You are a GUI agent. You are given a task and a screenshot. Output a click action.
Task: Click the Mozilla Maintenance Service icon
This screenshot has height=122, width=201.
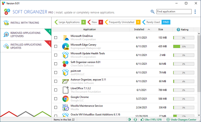pos(66,108)
